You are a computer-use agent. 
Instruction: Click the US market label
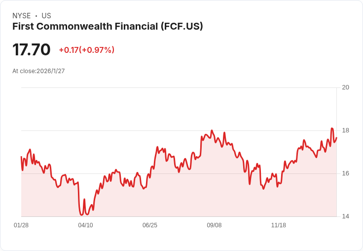click(x=46, y=16)
